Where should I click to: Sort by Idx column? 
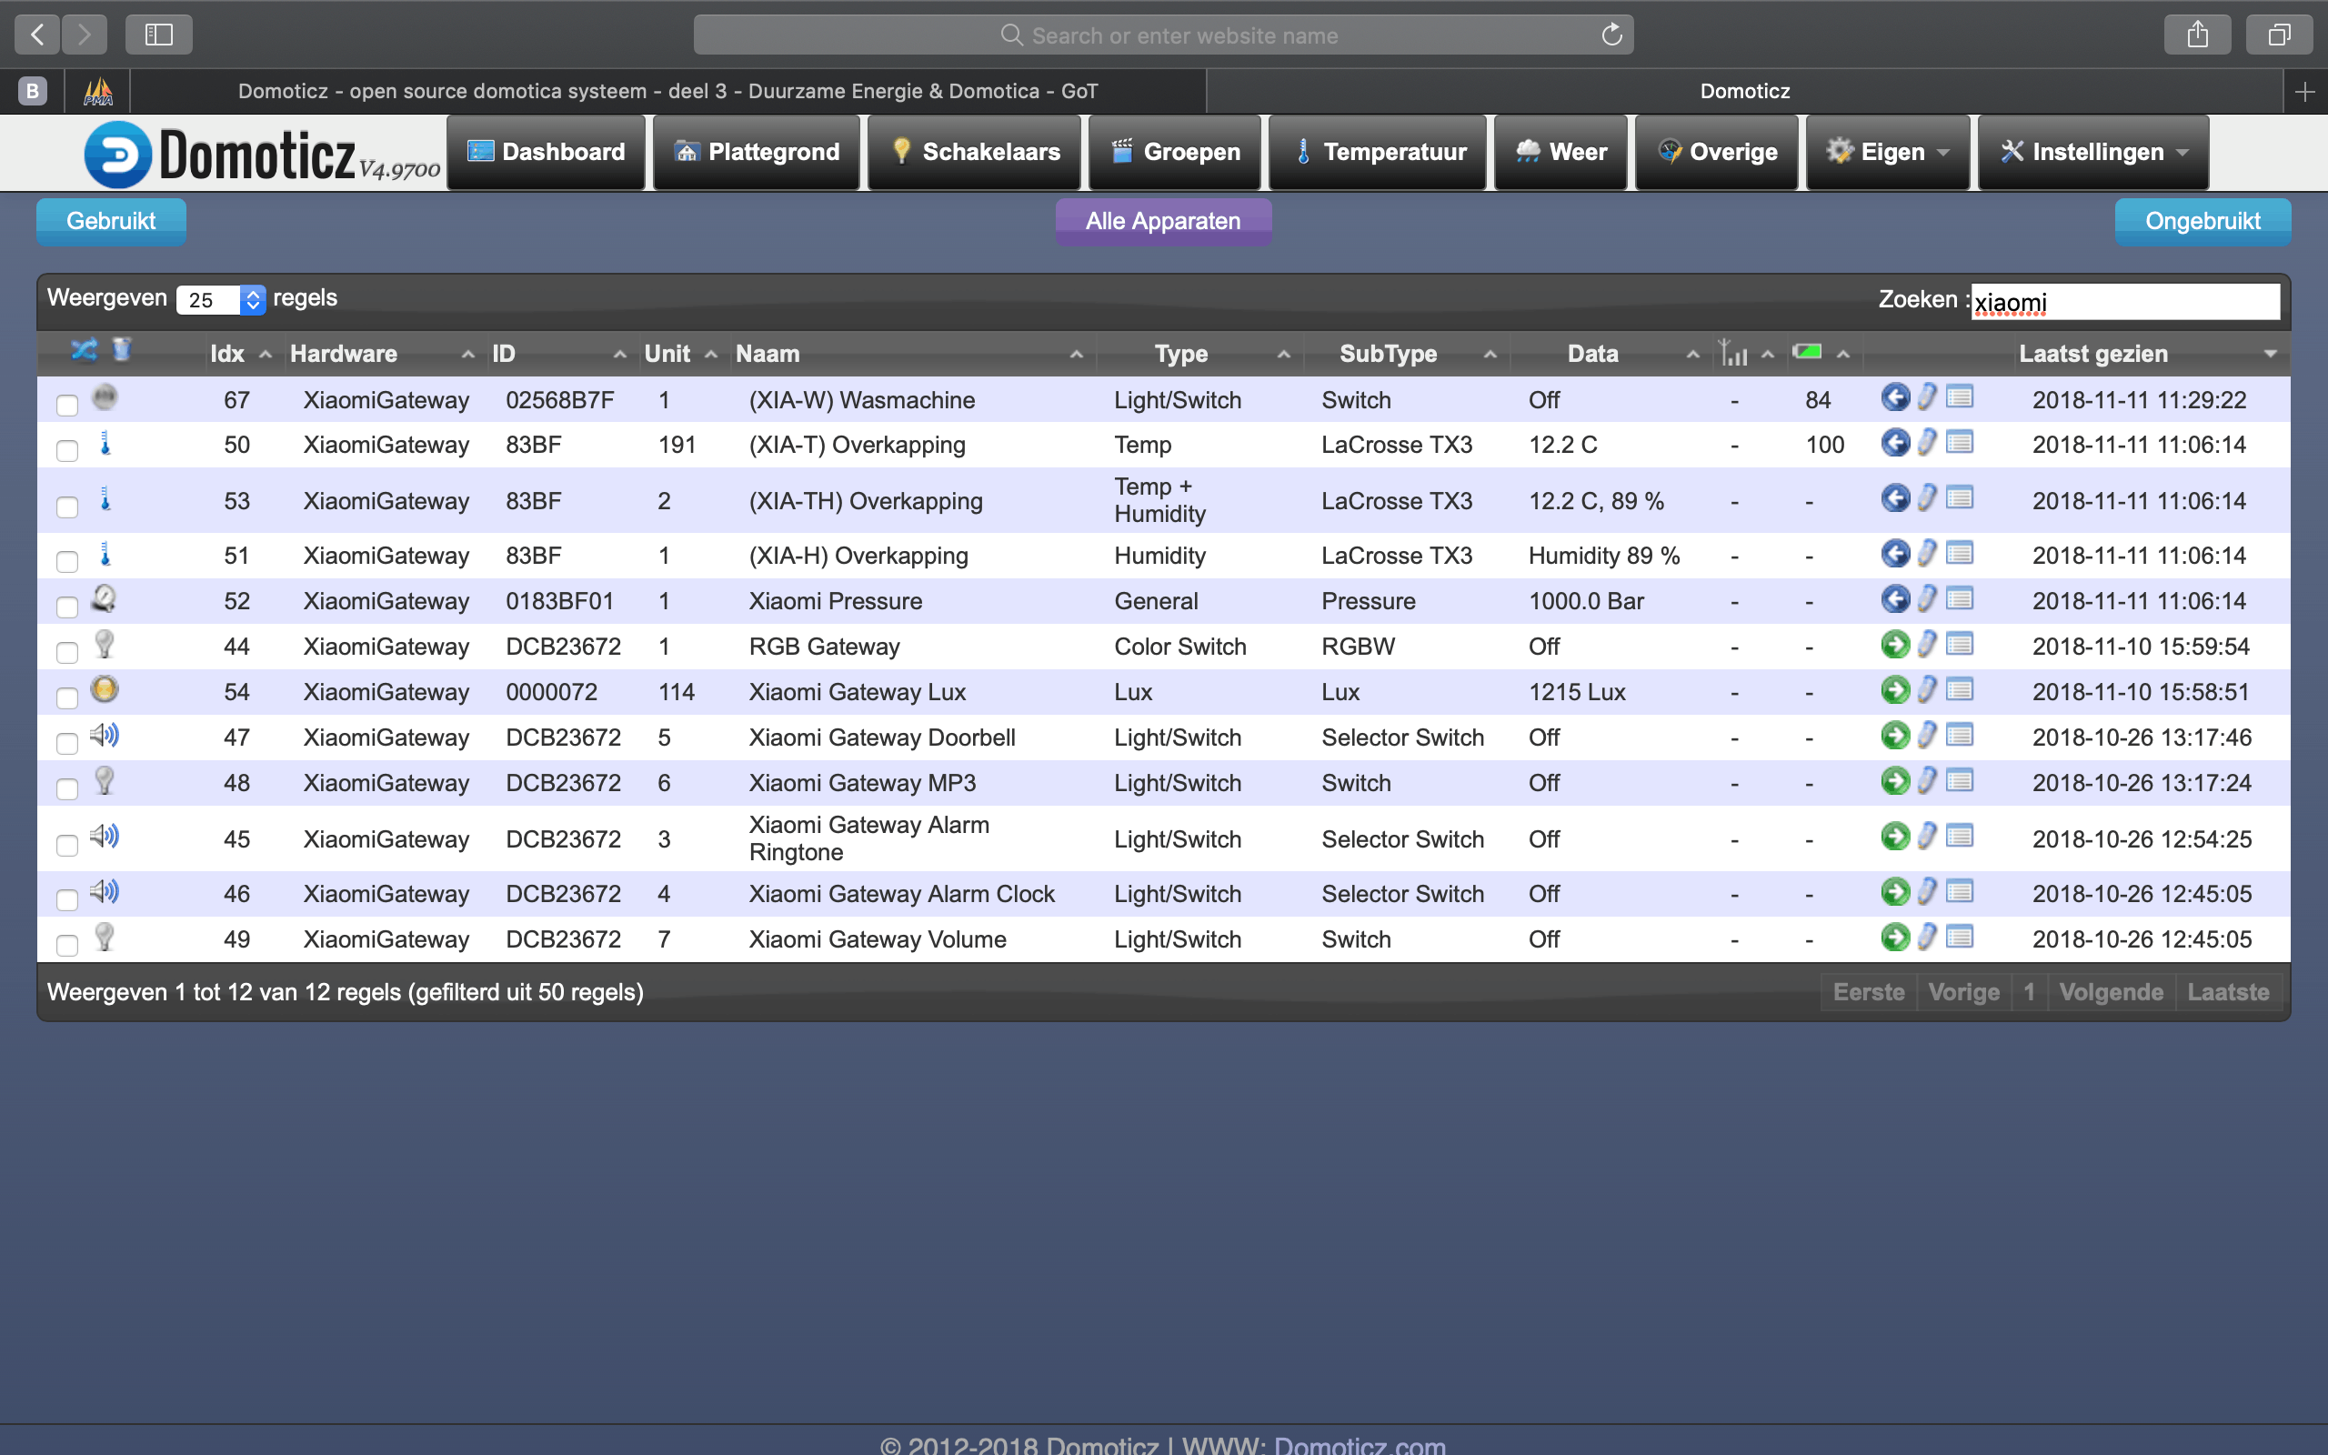coord(240,353)
